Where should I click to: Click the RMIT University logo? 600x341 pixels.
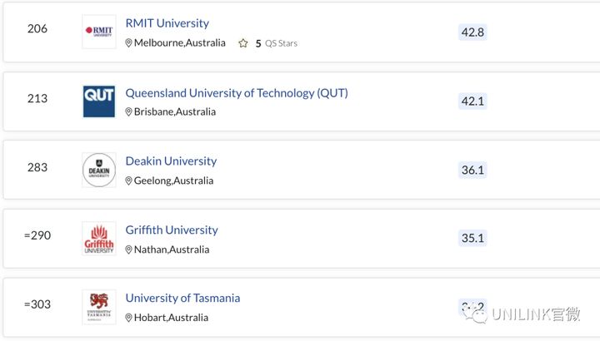point(98,32)
